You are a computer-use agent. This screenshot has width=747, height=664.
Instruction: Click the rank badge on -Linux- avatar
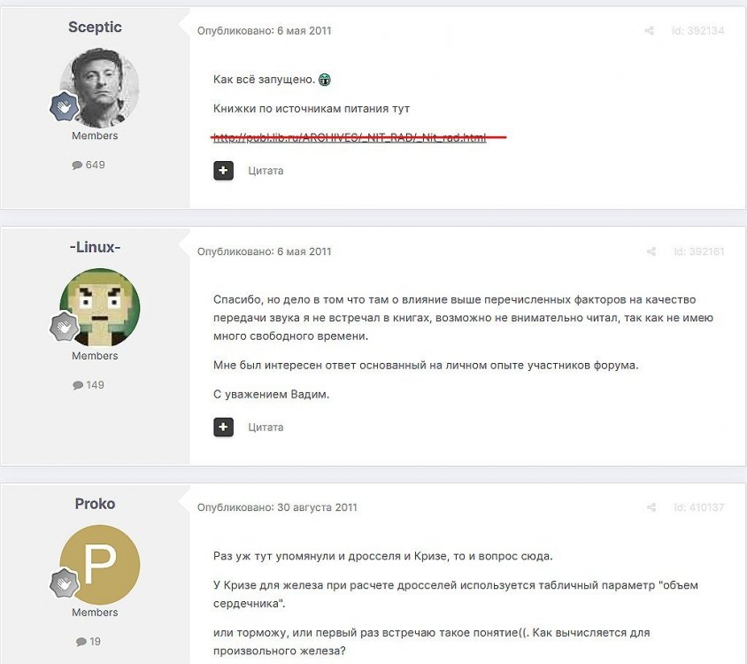(x=65, y=327)
